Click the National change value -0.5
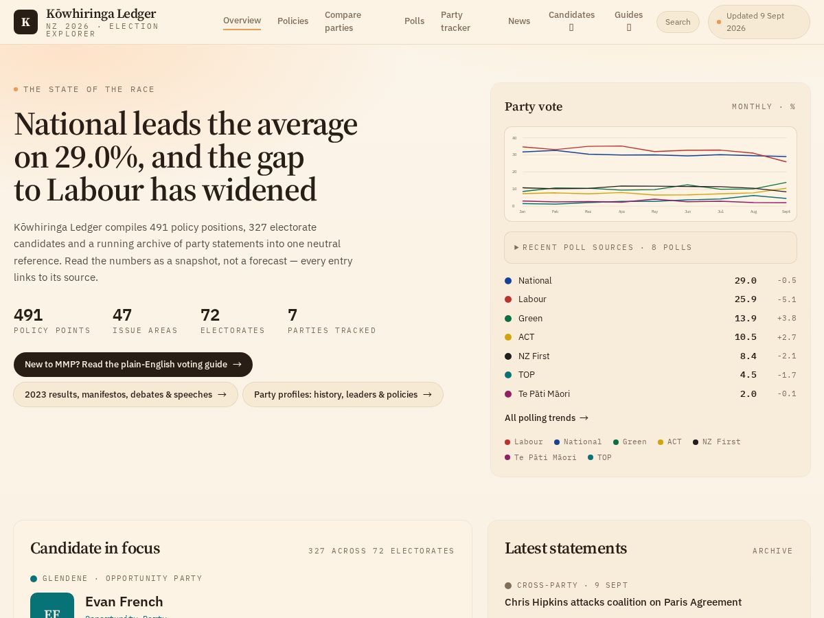This screenshot has width=824, height=618. click(x=787, y=281)
